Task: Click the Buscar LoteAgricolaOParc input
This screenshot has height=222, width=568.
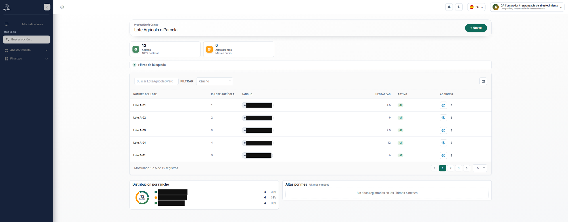Action: click(x=156, y=81)
